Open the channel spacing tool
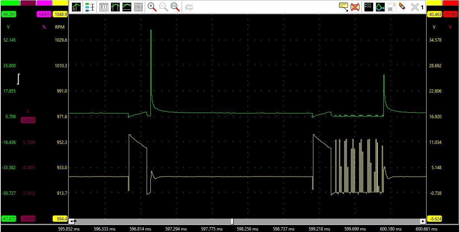The width and height of the screenshot is (460, 232). click(90, 7)
